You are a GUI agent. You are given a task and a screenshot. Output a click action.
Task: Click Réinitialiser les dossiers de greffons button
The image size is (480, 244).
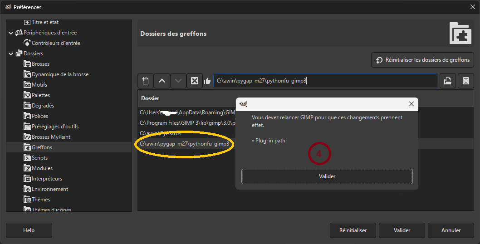tap(422, 60)
